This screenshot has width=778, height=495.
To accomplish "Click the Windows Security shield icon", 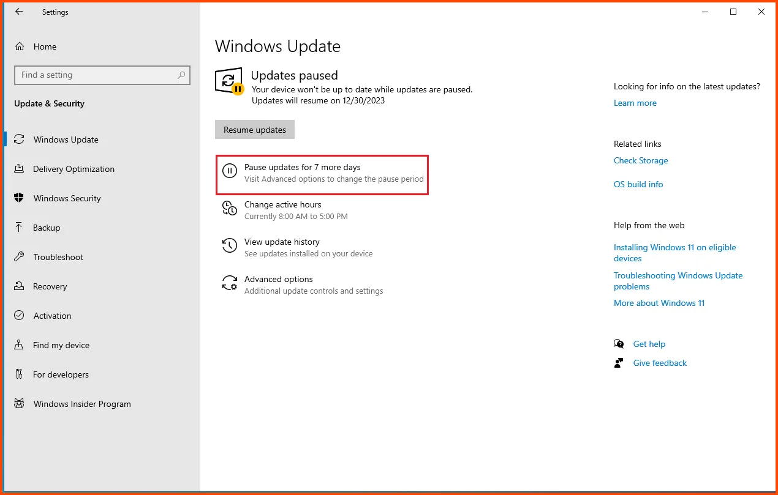I will pos(20,198).
